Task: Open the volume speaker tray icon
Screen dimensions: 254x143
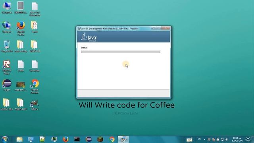Action: tap(227, 139)
